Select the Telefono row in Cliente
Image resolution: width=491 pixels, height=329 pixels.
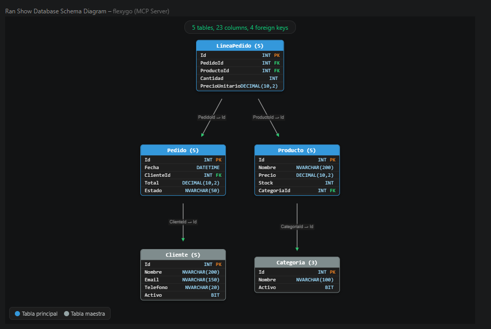tap(183, 287)
